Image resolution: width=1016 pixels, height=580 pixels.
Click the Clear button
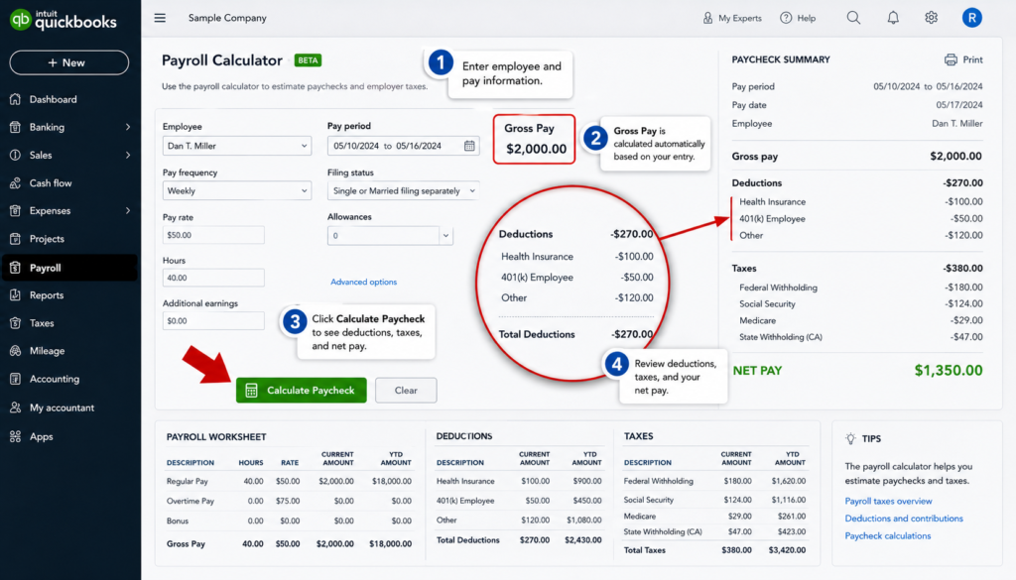pos(406,391)
